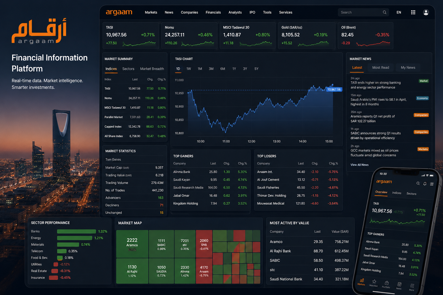The image size is (443, 295).
Task: Select the 5Y range on the TASI chart
Action: [x=256, y=69]
